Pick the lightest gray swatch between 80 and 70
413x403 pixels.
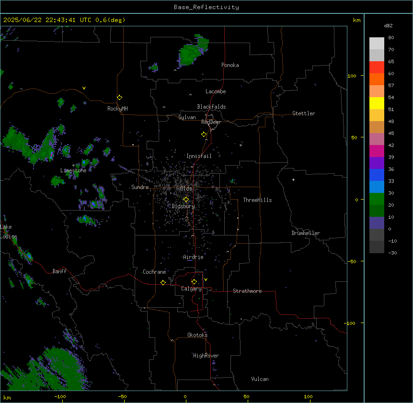tap(377, 44)
